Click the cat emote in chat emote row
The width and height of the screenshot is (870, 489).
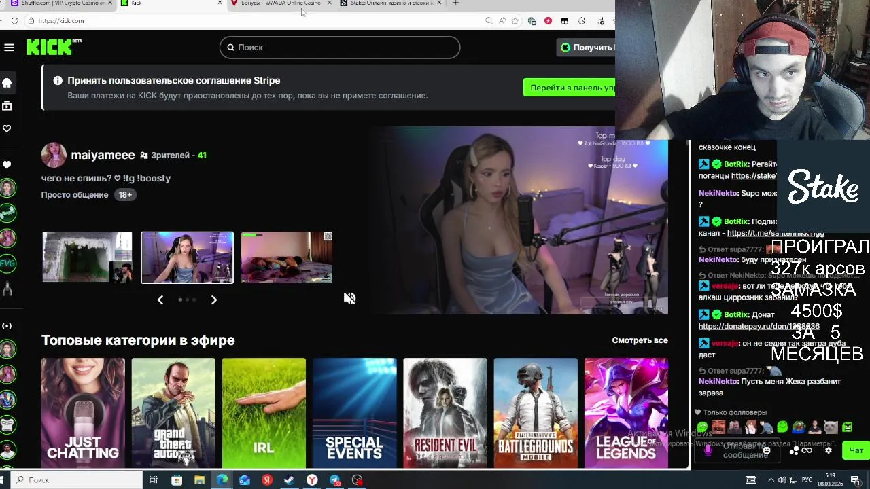pyautogui.click(x=831, y=427)
